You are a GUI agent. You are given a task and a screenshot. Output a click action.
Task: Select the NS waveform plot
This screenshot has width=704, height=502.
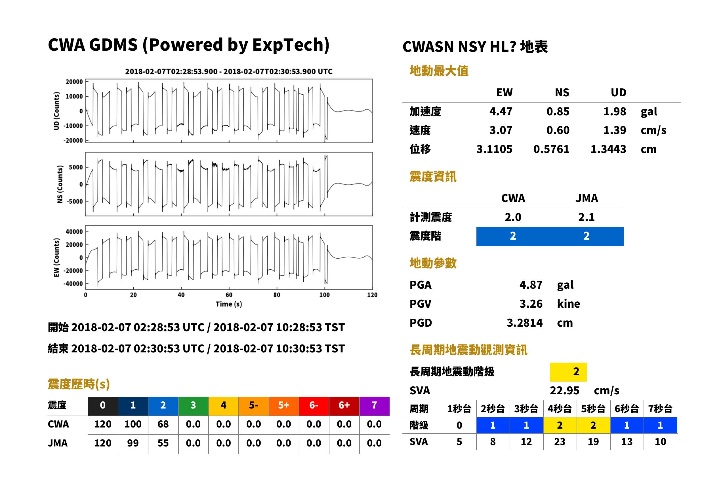[x=229, y=184]
